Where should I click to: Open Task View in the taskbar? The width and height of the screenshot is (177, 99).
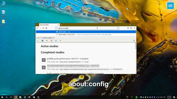pos(11,97)
